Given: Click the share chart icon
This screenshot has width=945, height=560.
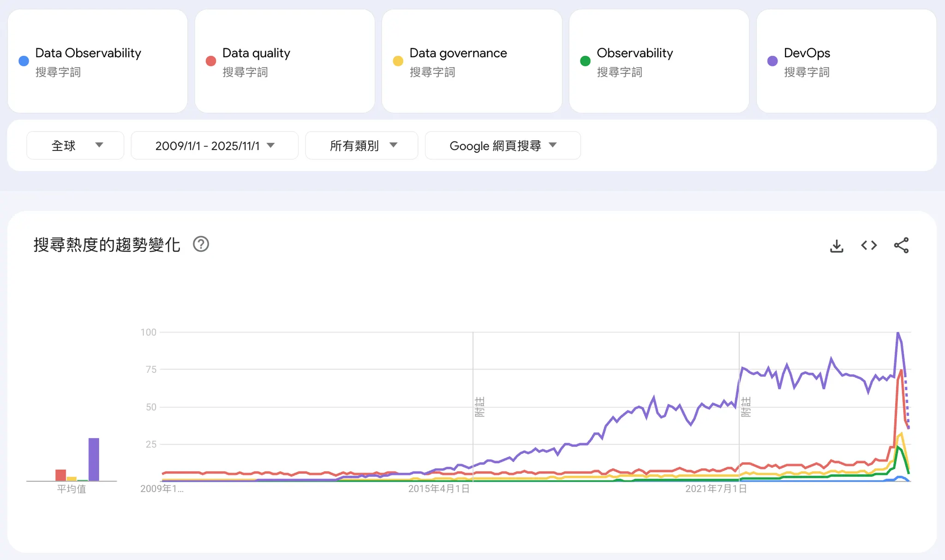Looking at the screenshot, I should (901, 245).
